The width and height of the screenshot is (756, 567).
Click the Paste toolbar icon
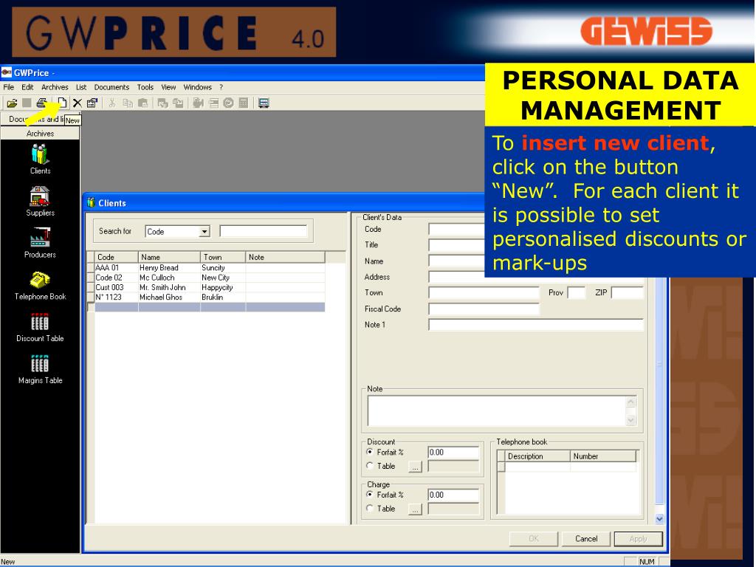[x=142, y=103]
